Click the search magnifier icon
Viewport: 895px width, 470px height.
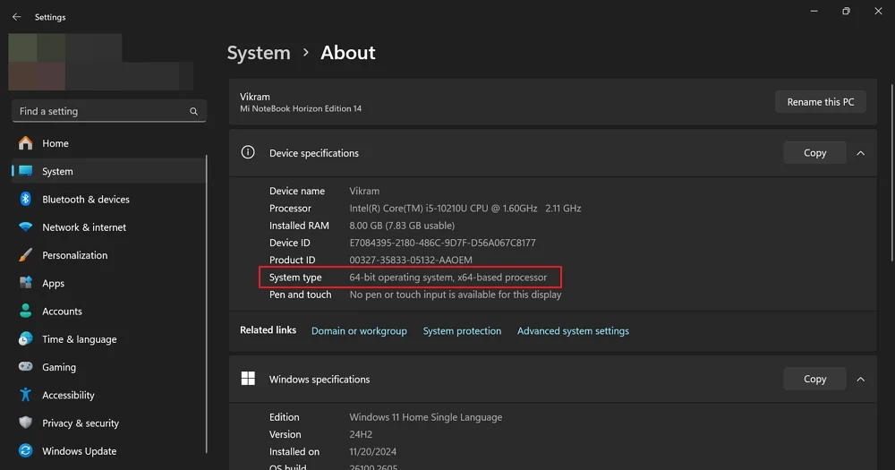click(193, 112)
